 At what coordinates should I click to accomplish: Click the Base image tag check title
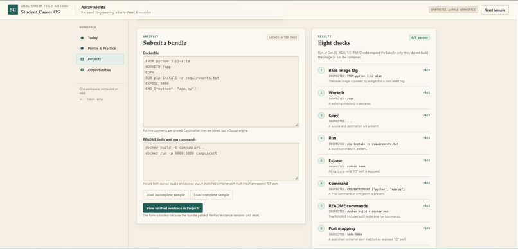tap(343, 70)
